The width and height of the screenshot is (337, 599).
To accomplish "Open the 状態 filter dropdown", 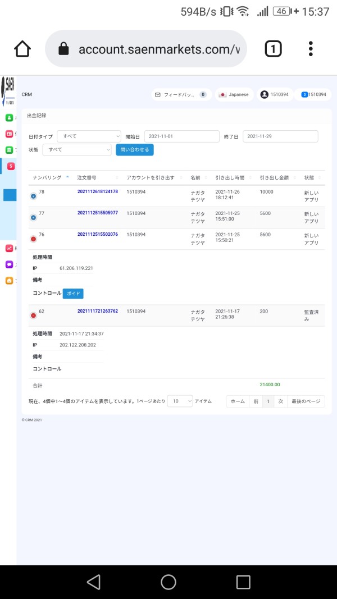I will [x=77, y=150].
